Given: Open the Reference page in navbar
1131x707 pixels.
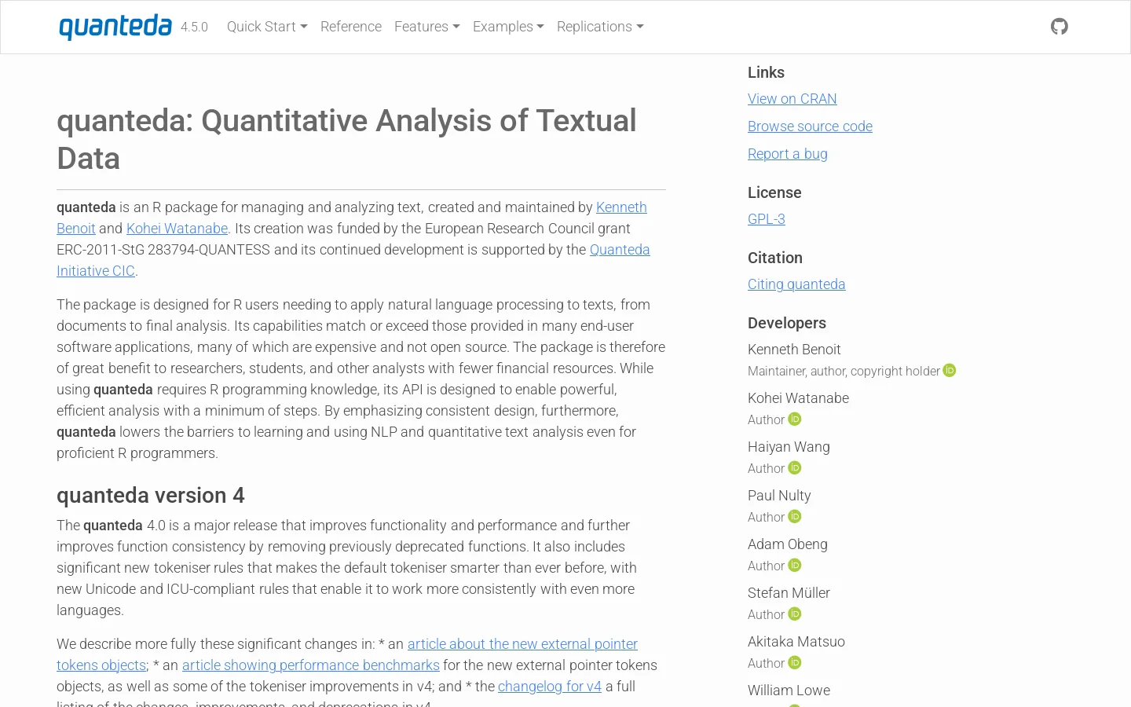Looking at the screenshot, I should pyautogui.click(x=351, y=27).
